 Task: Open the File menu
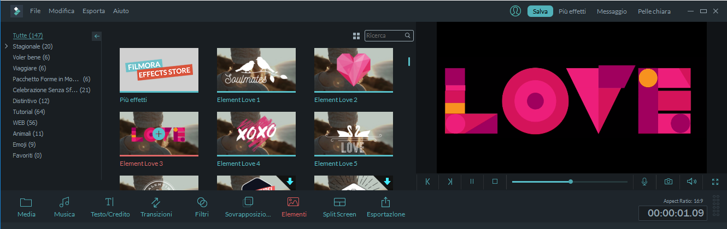pyautogui.click(x=35, y=11)
